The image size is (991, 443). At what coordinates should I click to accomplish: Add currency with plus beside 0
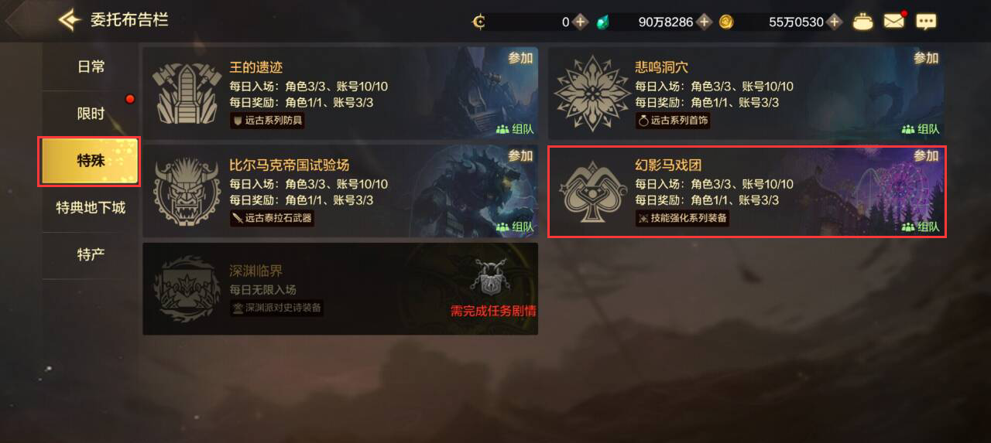click(581, 22)
